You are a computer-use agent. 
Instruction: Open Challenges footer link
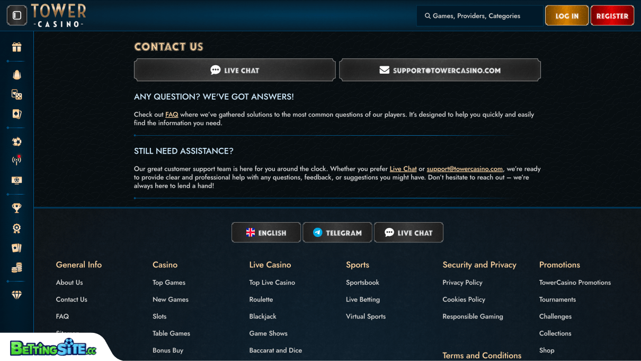555,316
